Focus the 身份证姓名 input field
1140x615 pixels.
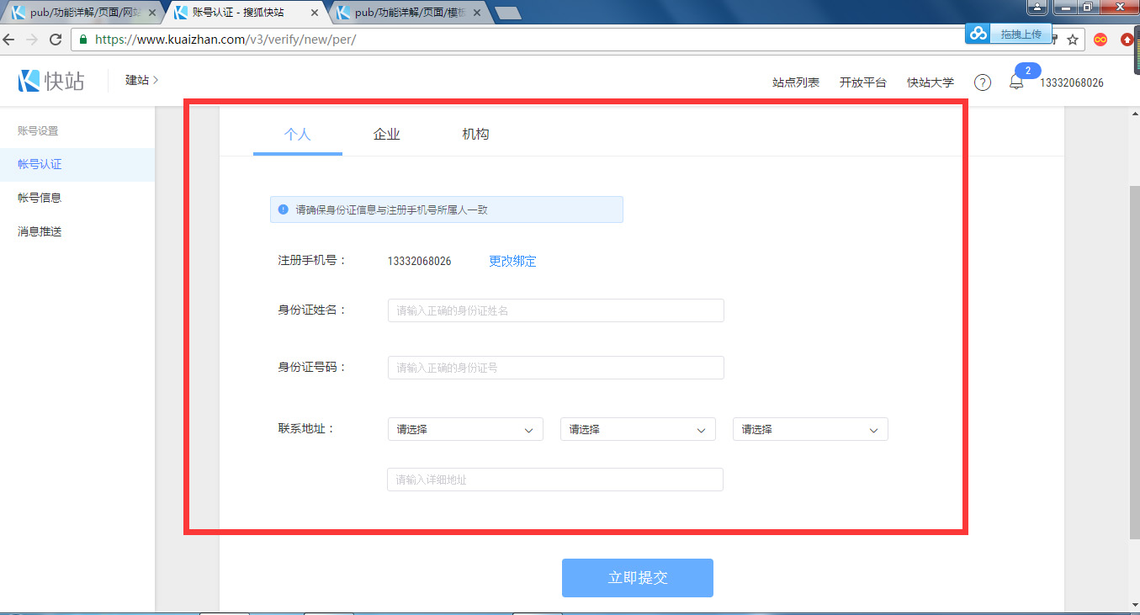pyautogui.click(x=555, y=310)
